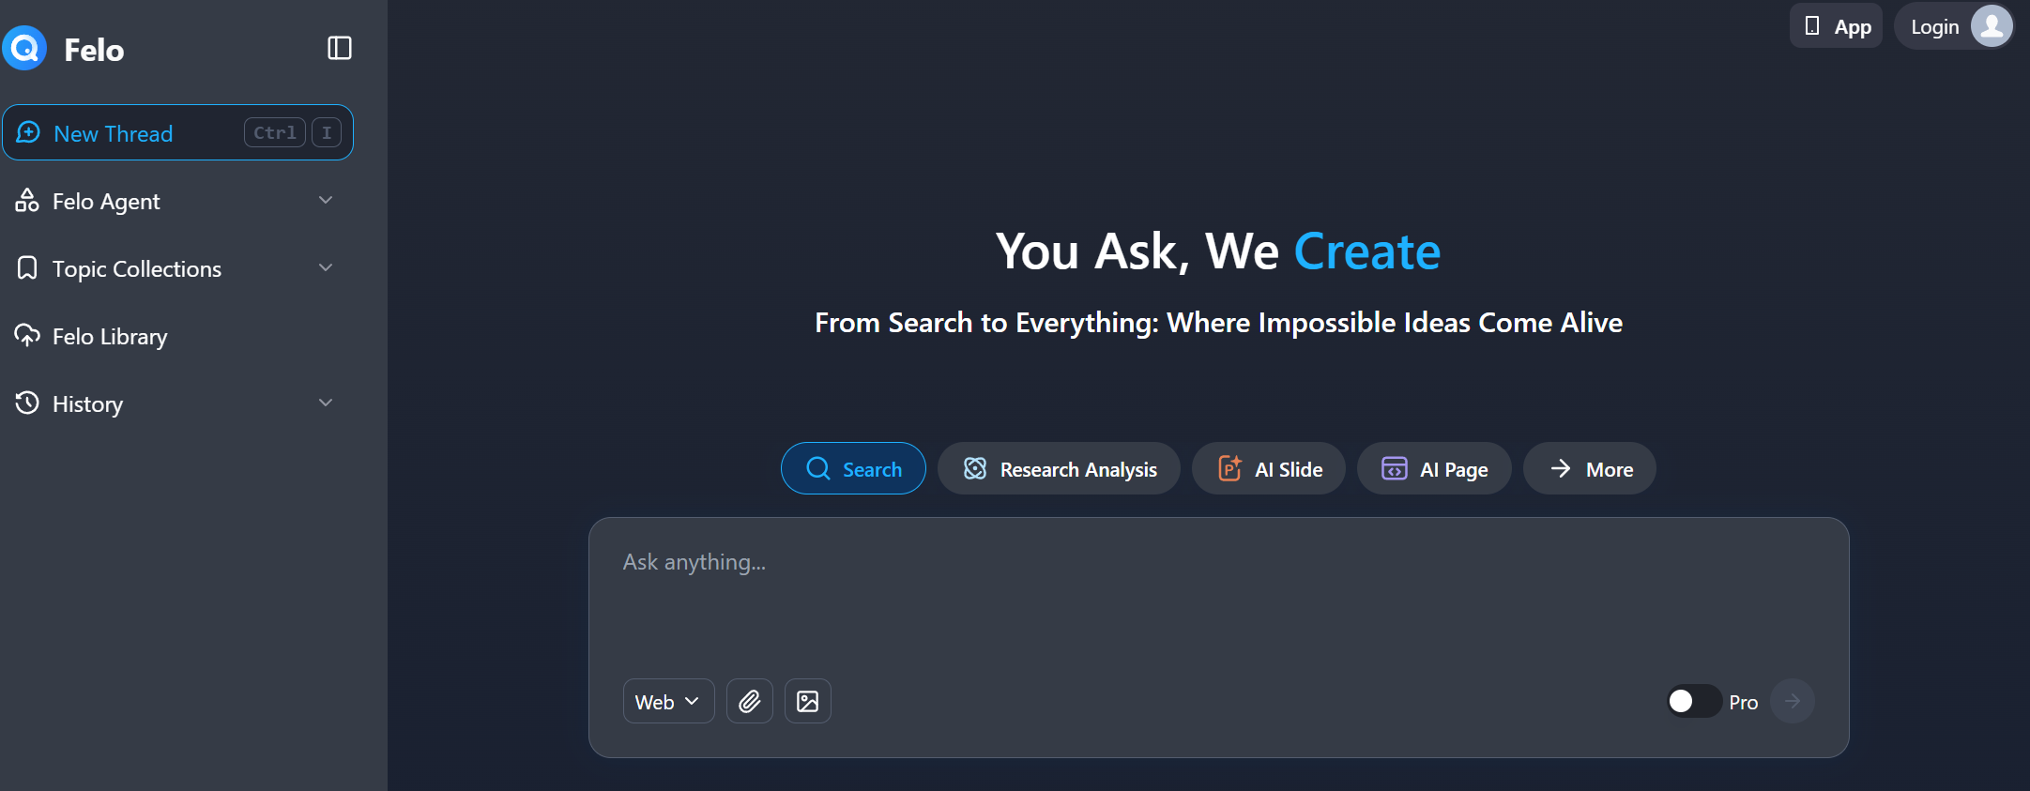Select the AI Slide mode
Viewport: 2030px width, 791px height.
(1269, 468)
